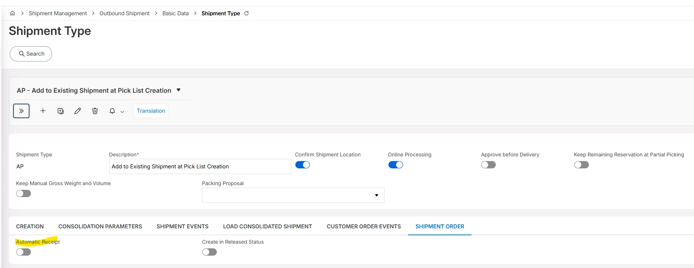Click the duplicate record icon
Image resolution: width=694 pixels, height=268 pixels.
click(60, 111)
